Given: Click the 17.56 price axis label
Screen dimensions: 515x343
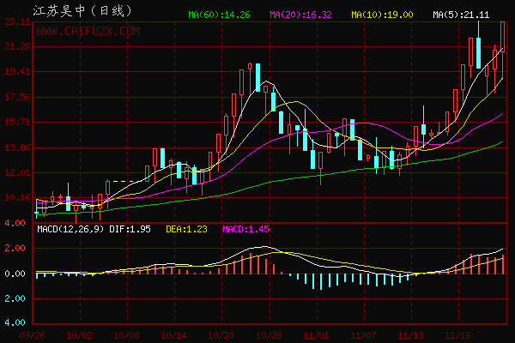Looking at the screenshot, I should coord(17,97).
